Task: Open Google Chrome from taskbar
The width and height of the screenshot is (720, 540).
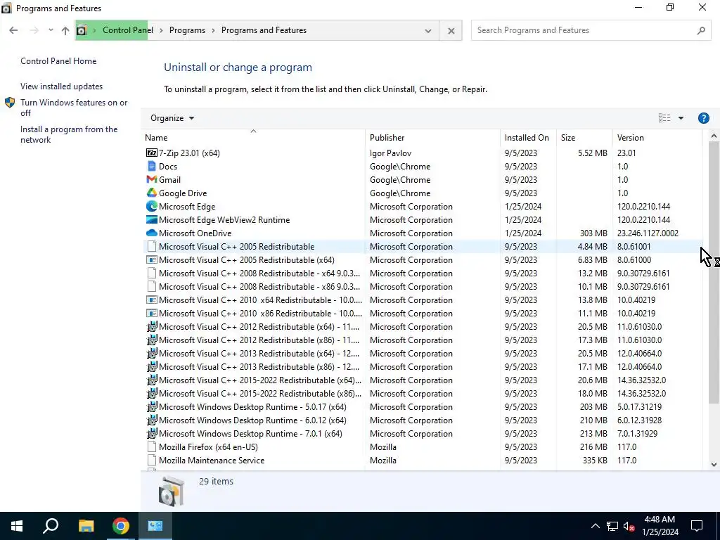Action: tap(121, 526)
